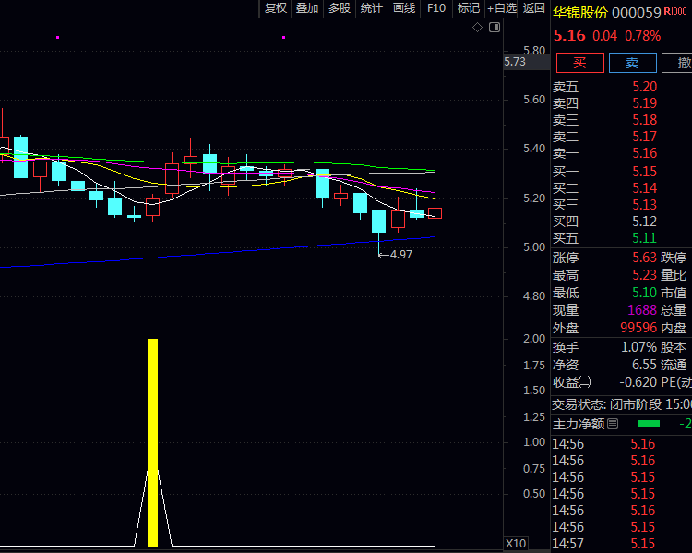Click the 收益 value -0.620
The height and width of the screenshot is (553, 692).
(x=638, y=382)
